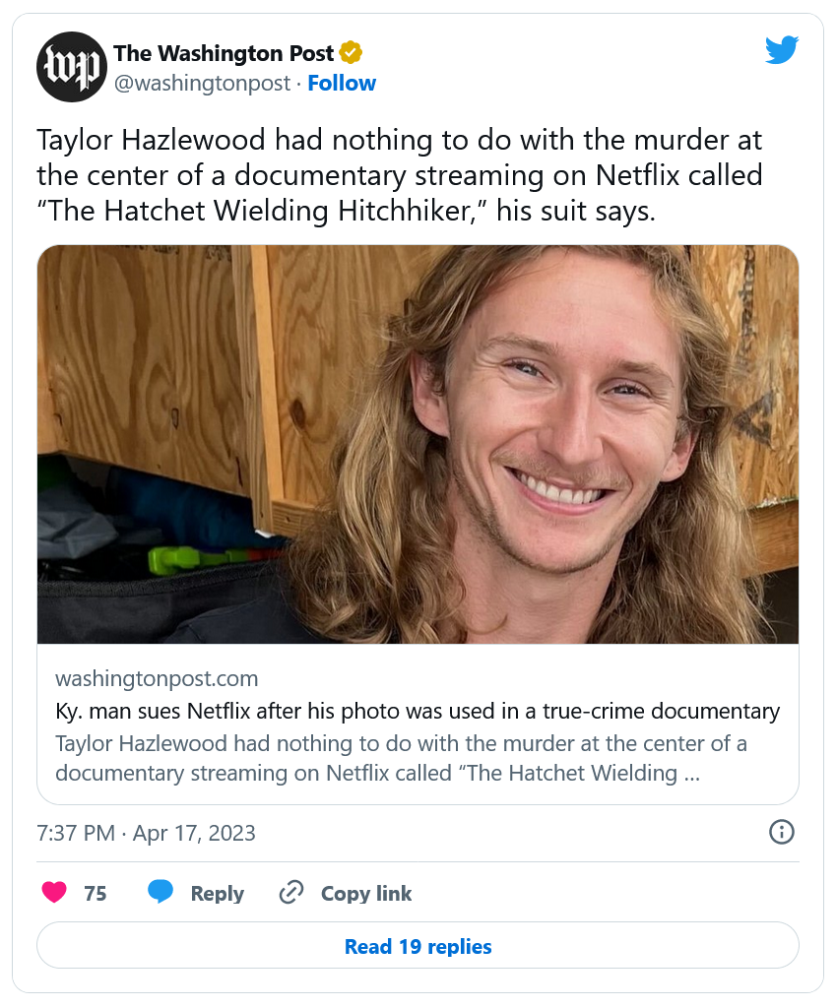Image resolution: width=836 pixels, height=1008 pixels.
Task: Click the 75 likes count
Action: [96, 894]
